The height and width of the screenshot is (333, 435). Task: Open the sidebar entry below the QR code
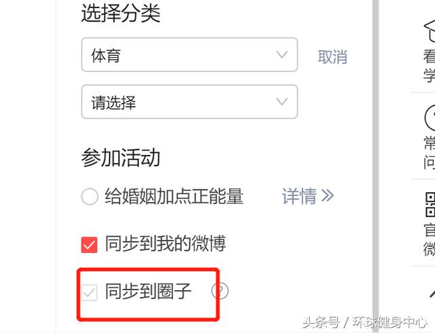point(429,239)
